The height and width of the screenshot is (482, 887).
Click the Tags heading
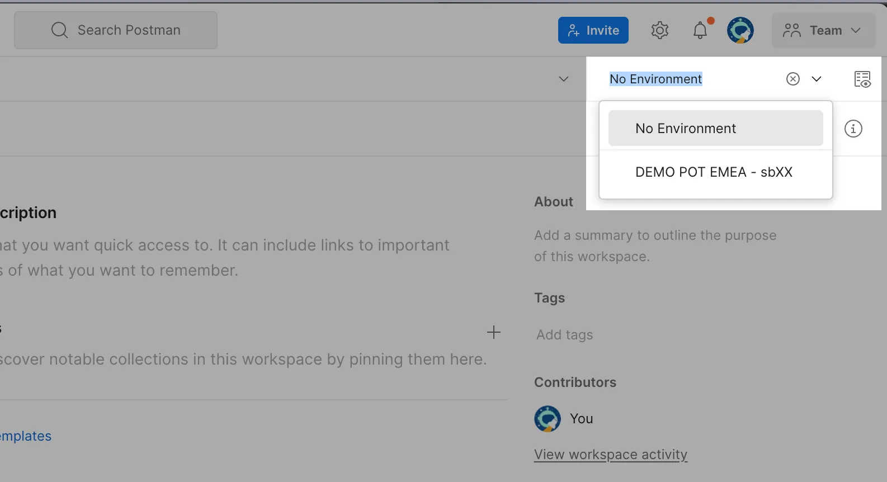pos(550,298)
